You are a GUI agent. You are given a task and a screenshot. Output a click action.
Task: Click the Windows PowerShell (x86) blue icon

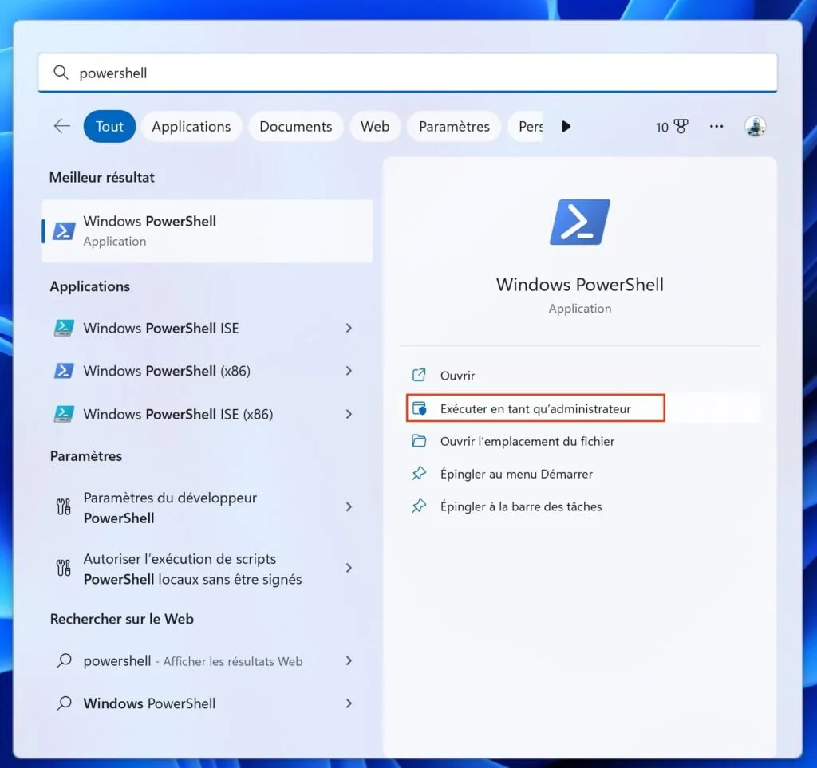63,371
